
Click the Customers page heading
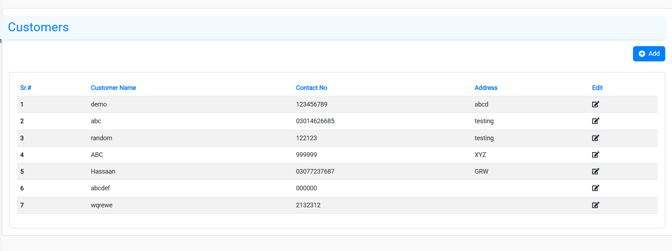38,27
